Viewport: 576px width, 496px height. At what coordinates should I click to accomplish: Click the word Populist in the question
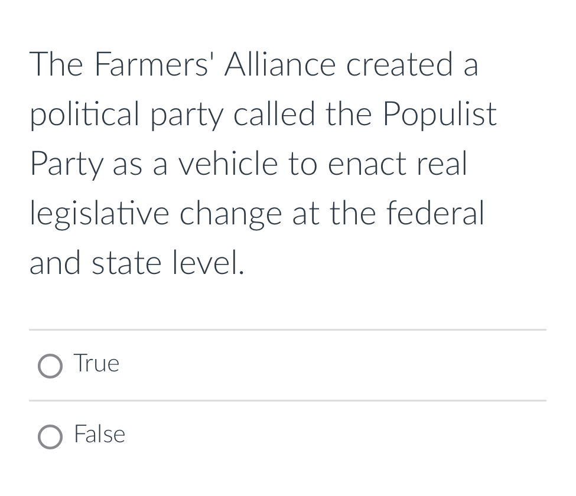point(440,115)
